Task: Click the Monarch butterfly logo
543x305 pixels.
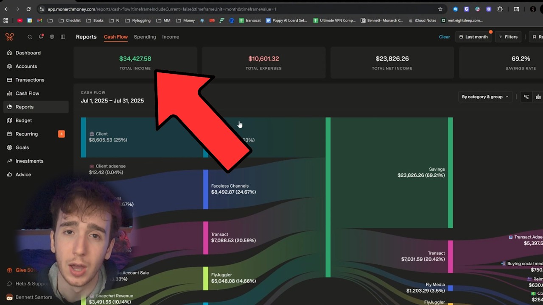Action: point(9,37)
